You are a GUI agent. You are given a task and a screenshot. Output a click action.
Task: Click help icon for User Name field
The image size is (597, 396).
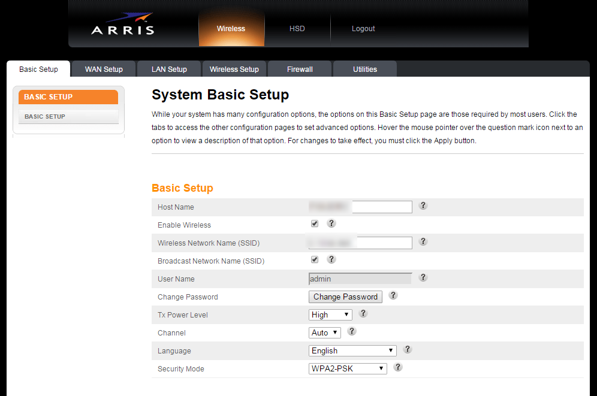[x=423, y=277]
